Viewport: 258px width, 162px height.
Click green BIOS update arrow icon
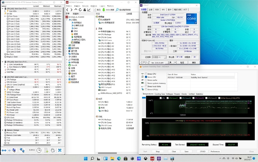tap(104, 10)
